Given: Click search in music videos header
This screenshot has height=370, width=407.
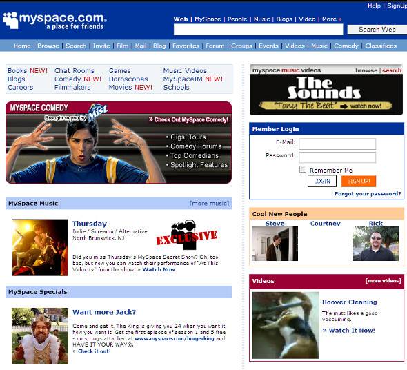Looking at the screenshot, I should [x=392, y=70].
